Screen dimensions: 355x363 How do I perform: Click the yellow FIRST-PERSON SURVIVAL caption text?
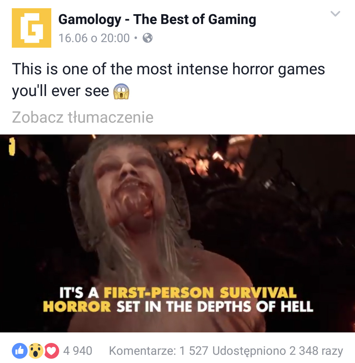(x=200, y=293)
